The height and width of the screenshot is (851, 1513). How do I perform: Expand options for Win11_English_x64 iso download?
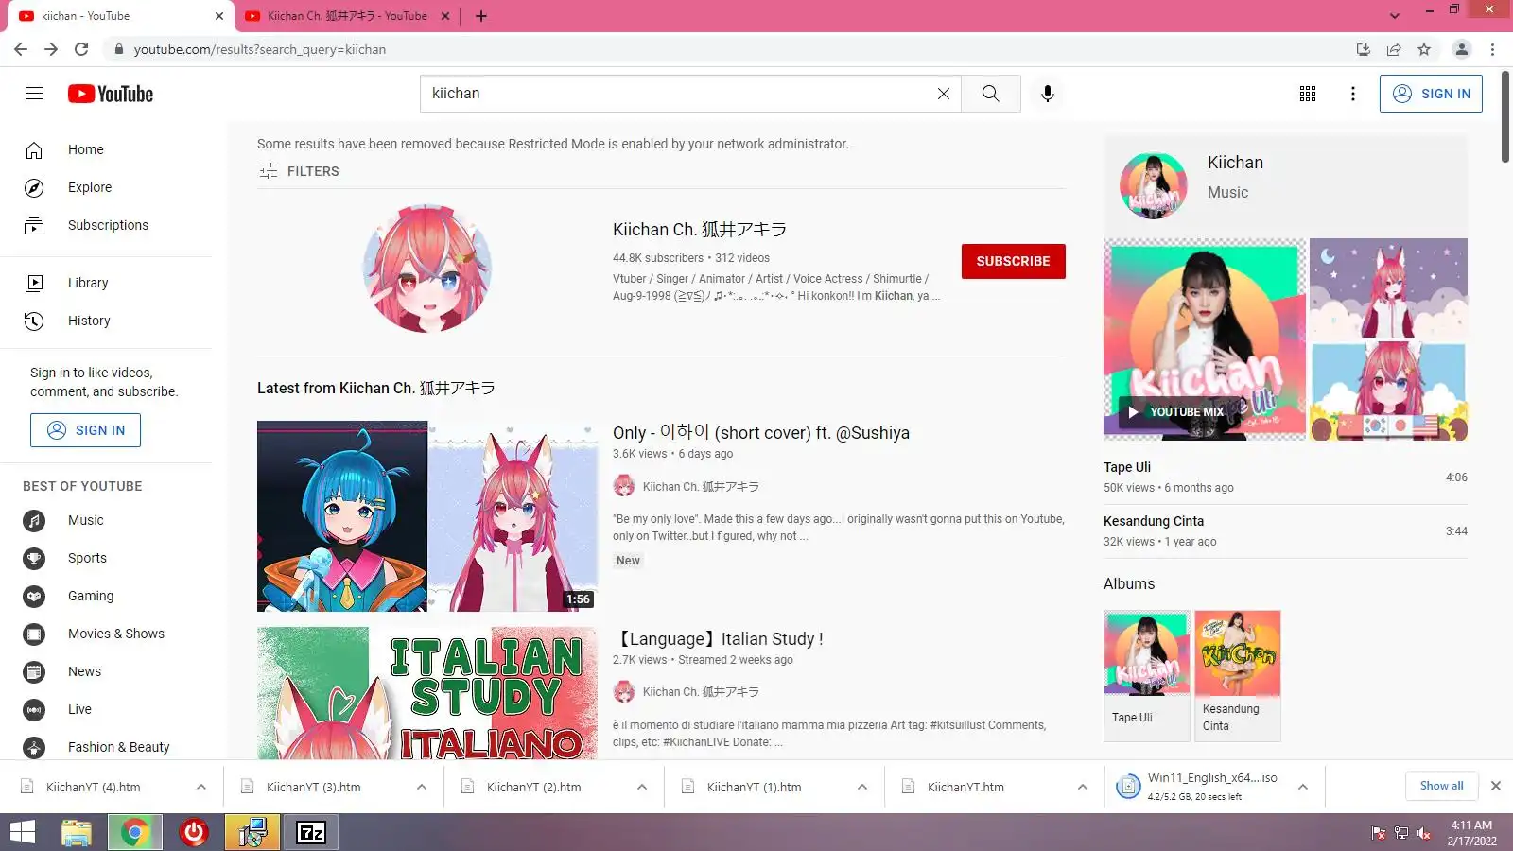(1303, 787)
